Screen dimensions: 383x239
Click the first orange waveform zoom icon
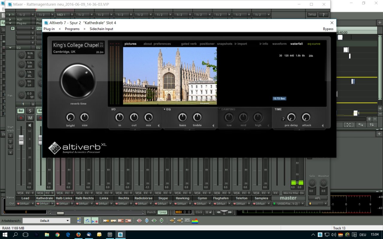[172, 220]
